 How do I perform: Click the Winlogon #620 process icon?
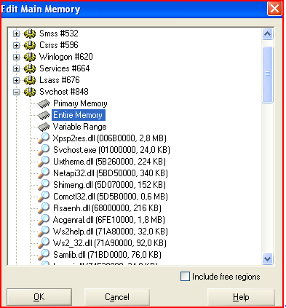click(x=30, y=57)
